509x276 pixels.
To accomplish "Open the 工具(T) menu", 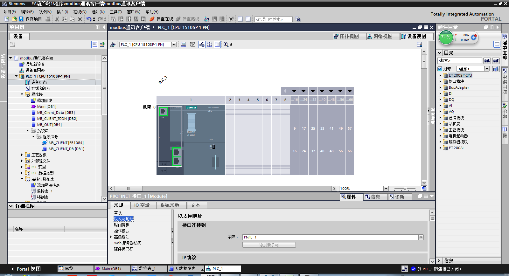I will pos(116,12).
